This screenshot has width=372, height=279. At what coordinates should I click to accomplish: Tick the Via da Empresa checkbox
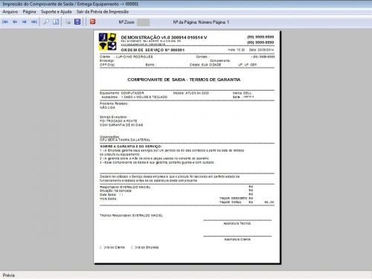pyautogui.click(x=132, y=248)
